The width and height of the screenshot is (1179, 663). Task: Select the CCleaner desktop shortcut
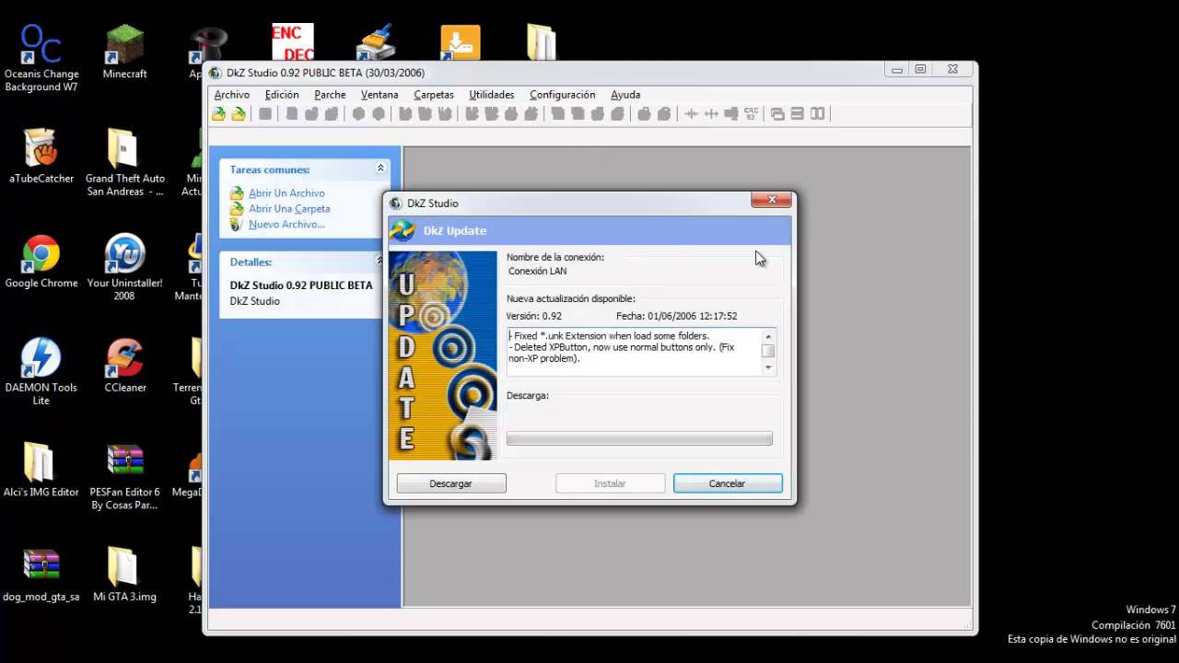(x=124, y=366)
